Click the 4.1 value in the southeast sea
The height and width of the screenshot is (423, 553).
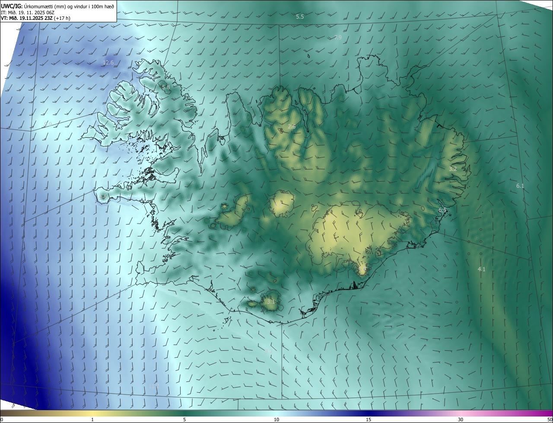click(x=482, y=269)
